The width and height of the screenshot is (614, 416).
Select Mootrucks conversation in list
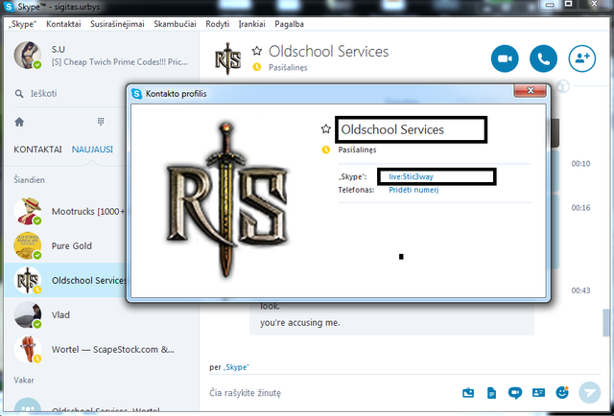(66, 211)
